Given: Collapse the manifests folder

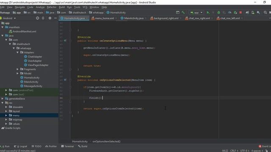Looking at the screenshot, I should (x=3, y=27).
